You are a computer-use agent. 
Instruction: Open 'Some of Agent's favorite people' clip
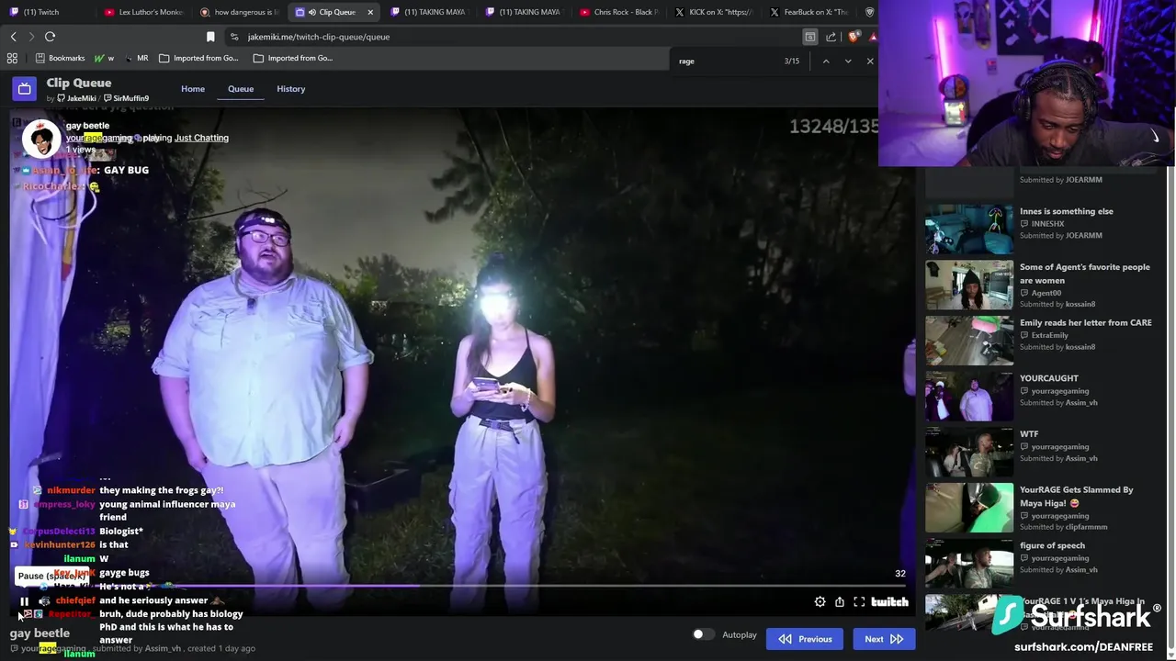pos(969,284)
